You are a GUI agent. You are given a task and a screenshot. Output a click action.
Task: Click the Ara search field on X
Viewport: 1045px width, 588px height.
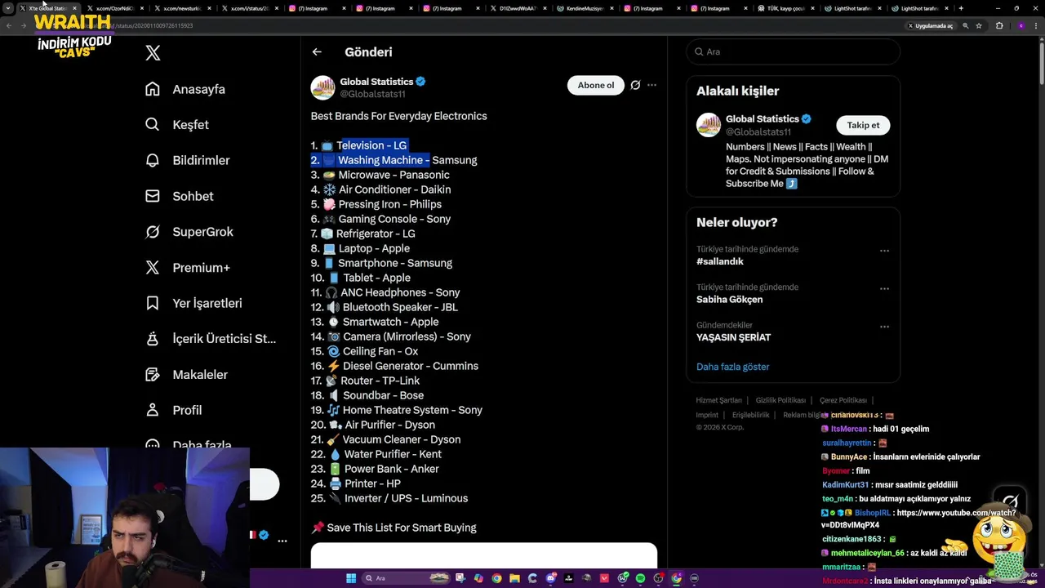click(x=793, y=51)
